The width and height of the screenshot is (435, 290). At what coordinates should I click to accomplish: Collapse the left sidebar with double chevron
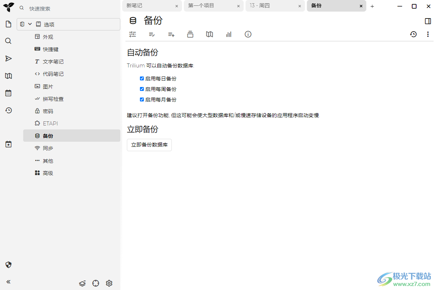click(x=8, y=282)
